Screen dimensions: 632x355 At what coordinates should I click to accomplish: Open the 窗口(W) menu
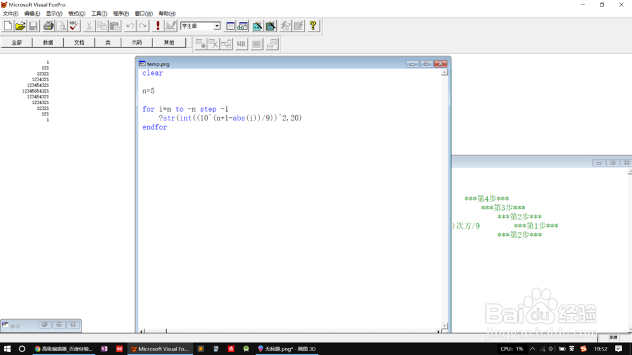[143, 13]
